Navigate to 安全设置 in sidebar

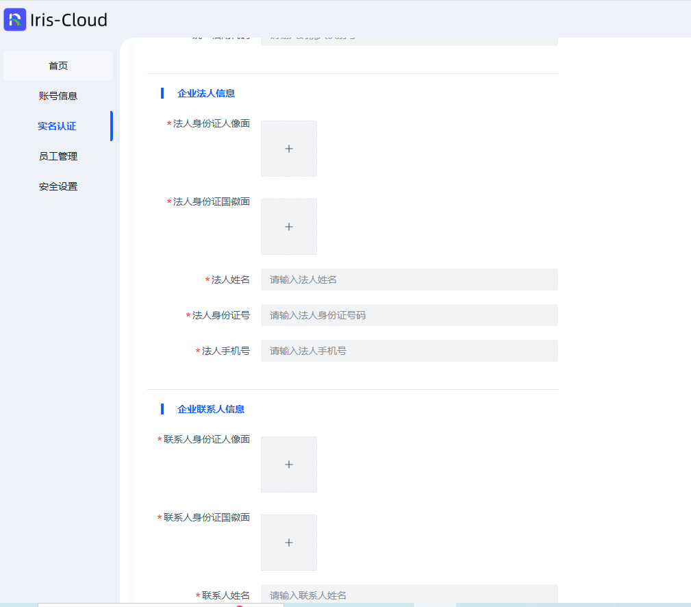coord(58,186)
